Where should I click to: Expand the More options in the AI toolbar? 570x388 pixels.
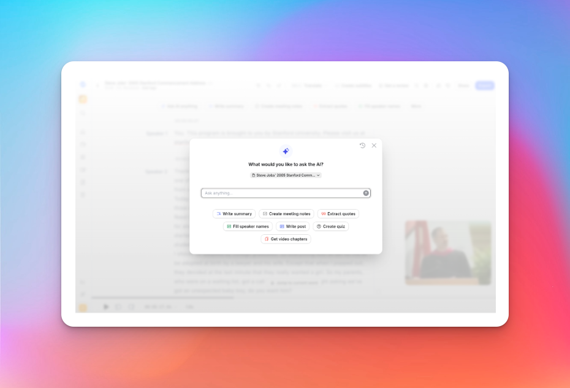[416, 105]
